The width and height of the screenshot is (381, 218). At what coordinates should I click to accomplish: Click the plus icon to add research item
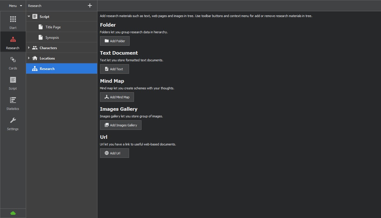(90, 5)
